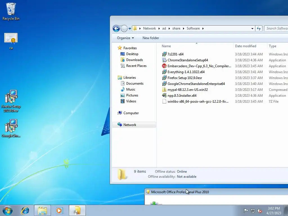Open Action Center flag tray icon
This screenshot has height=216, width=288.
(246, 210)
